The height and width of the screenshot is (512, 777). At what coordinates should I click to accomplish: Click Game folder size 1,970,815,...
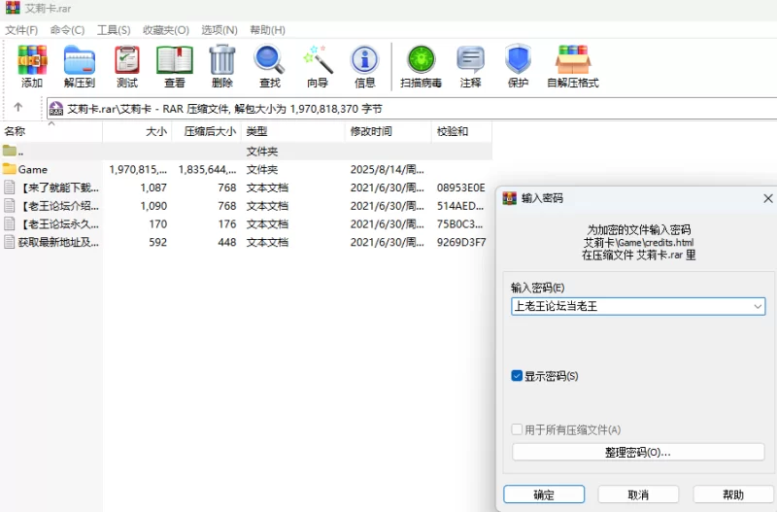[x=138, y=169]
